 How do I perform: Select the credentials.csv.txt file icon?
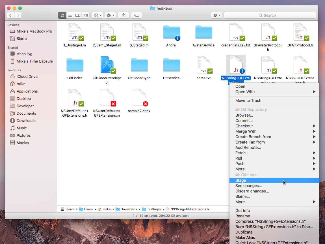coord(236,33)
